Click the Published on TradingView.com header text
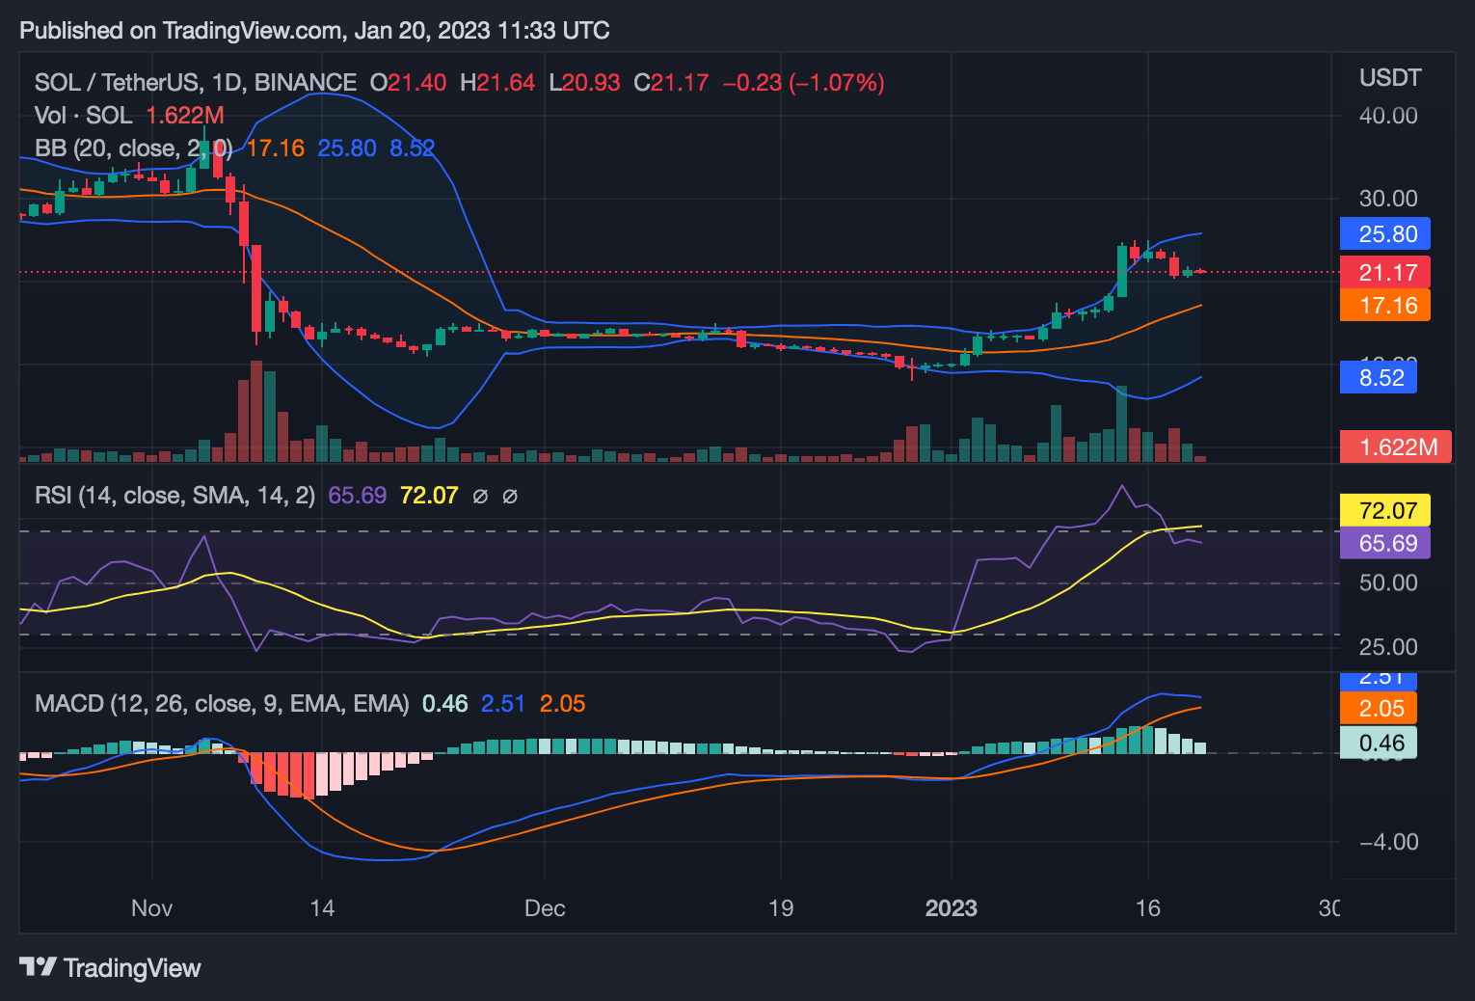 pos(314,31)
